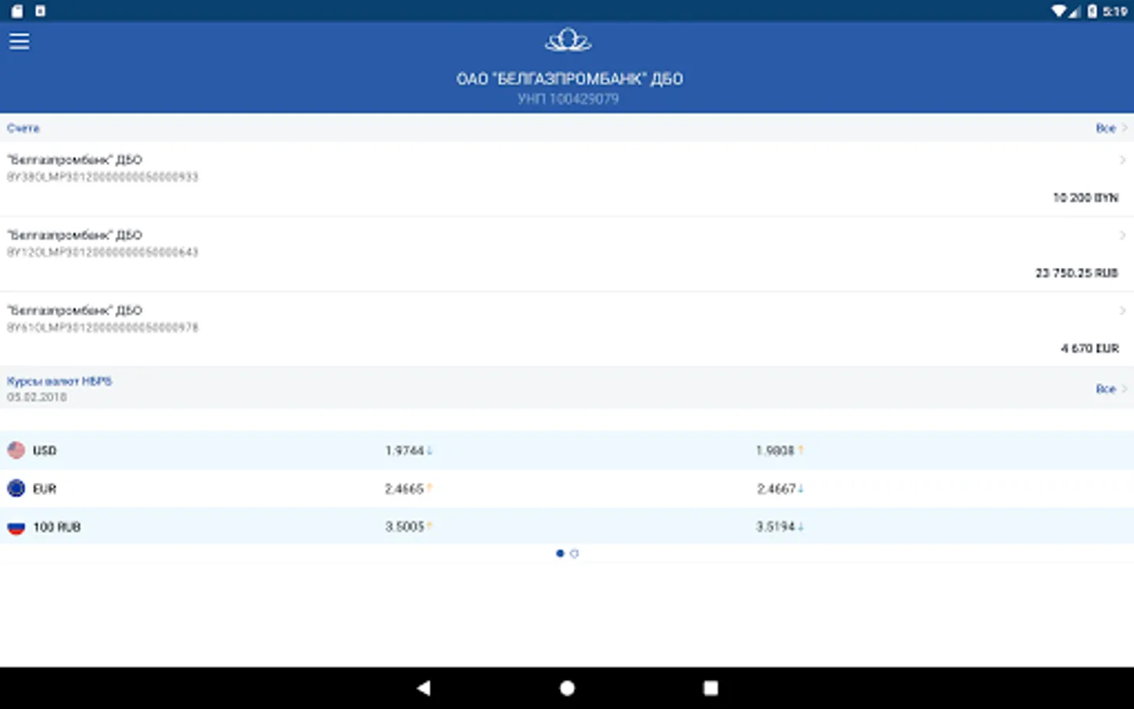Screen dimensions: 1134x709
Task: Show all currency rates via Все link
Action: (1111, 388)
